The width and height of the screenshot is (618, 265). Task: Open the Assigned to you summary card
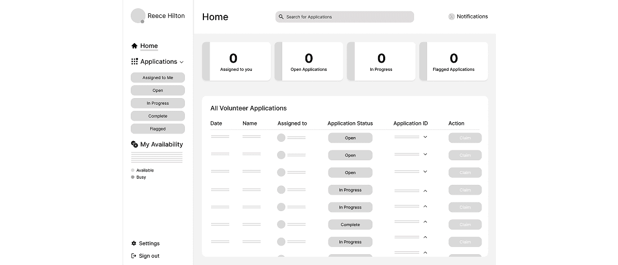[x=236, y=61]
